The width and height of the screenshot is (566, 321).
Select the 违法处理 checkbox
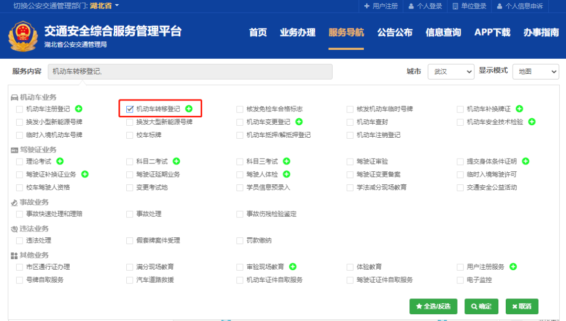[19, 240]
